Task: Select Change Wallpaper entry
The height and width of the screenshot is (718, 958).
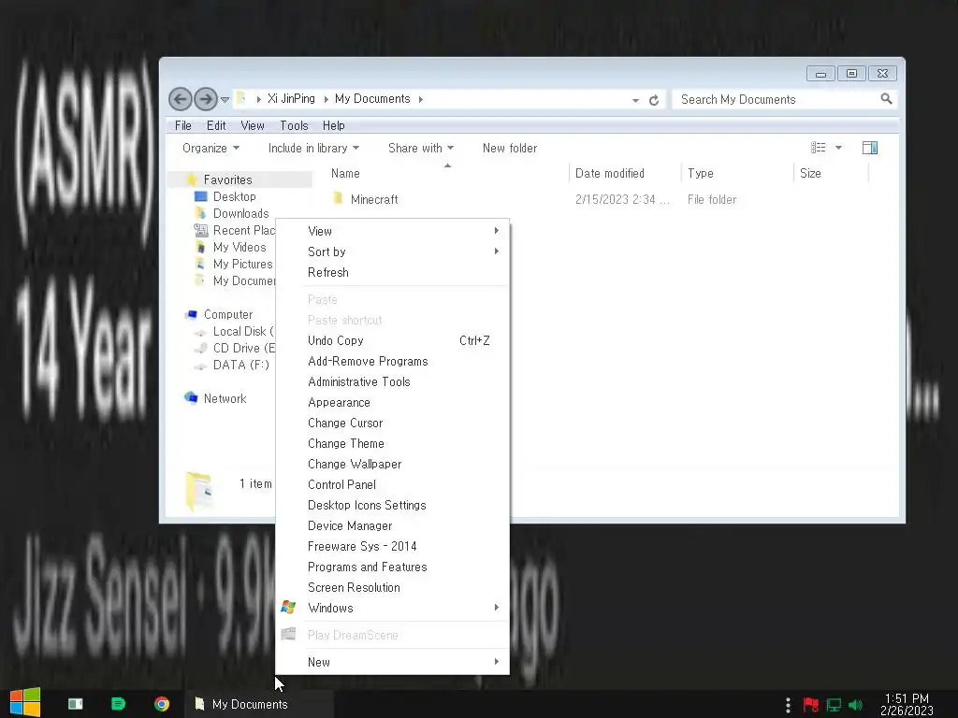Action: [392, 464]
